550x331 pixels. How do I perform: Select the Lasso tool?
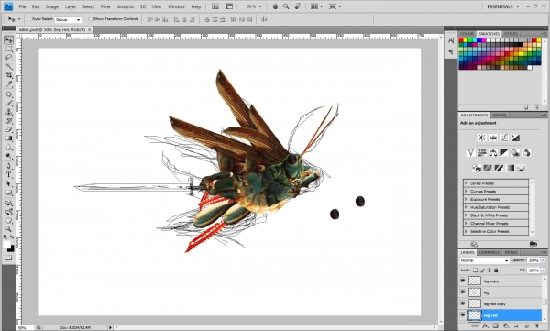[x=9, y=58]
